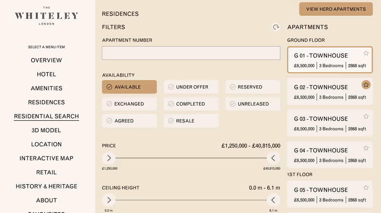Click the ceiling height minimum slider handle
The image size is (381, 213).
point(109,200)
